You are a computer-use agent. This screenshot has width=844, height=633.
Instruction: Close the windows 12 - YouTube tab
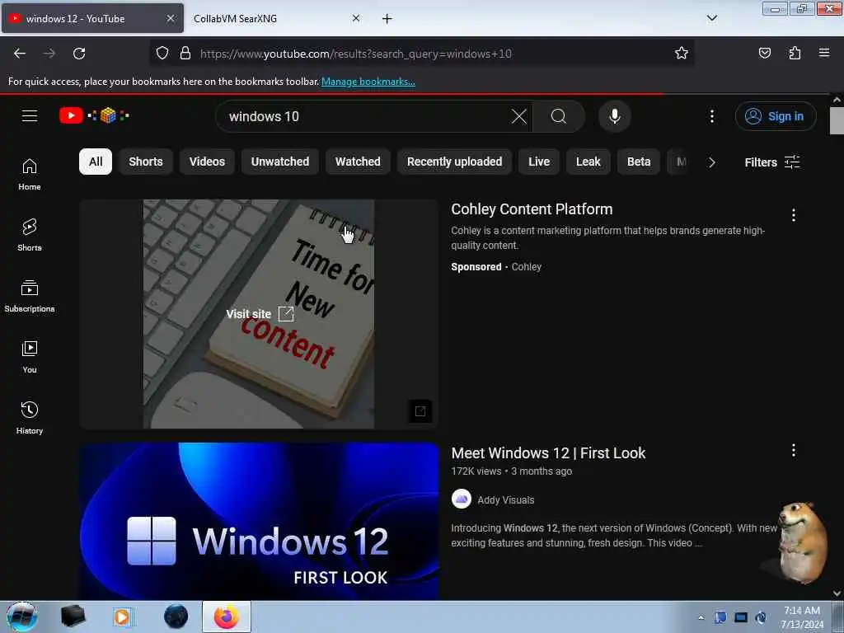pyautogui.click(x=170, y=18)
